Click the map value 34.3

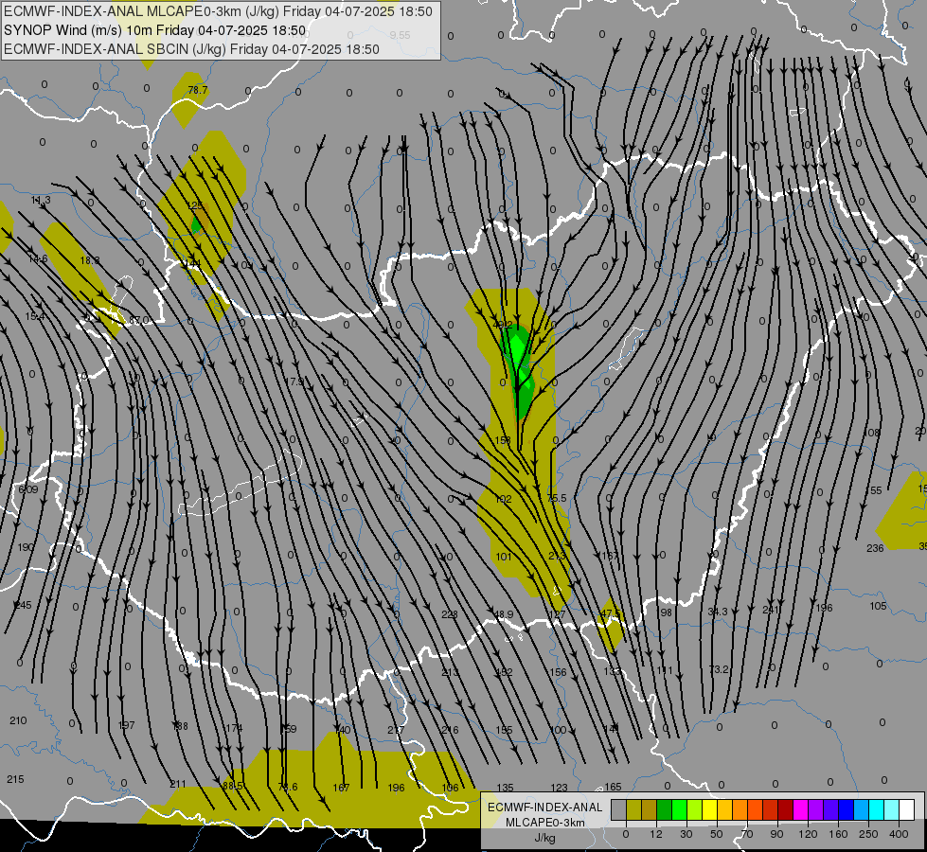(718, 612)
